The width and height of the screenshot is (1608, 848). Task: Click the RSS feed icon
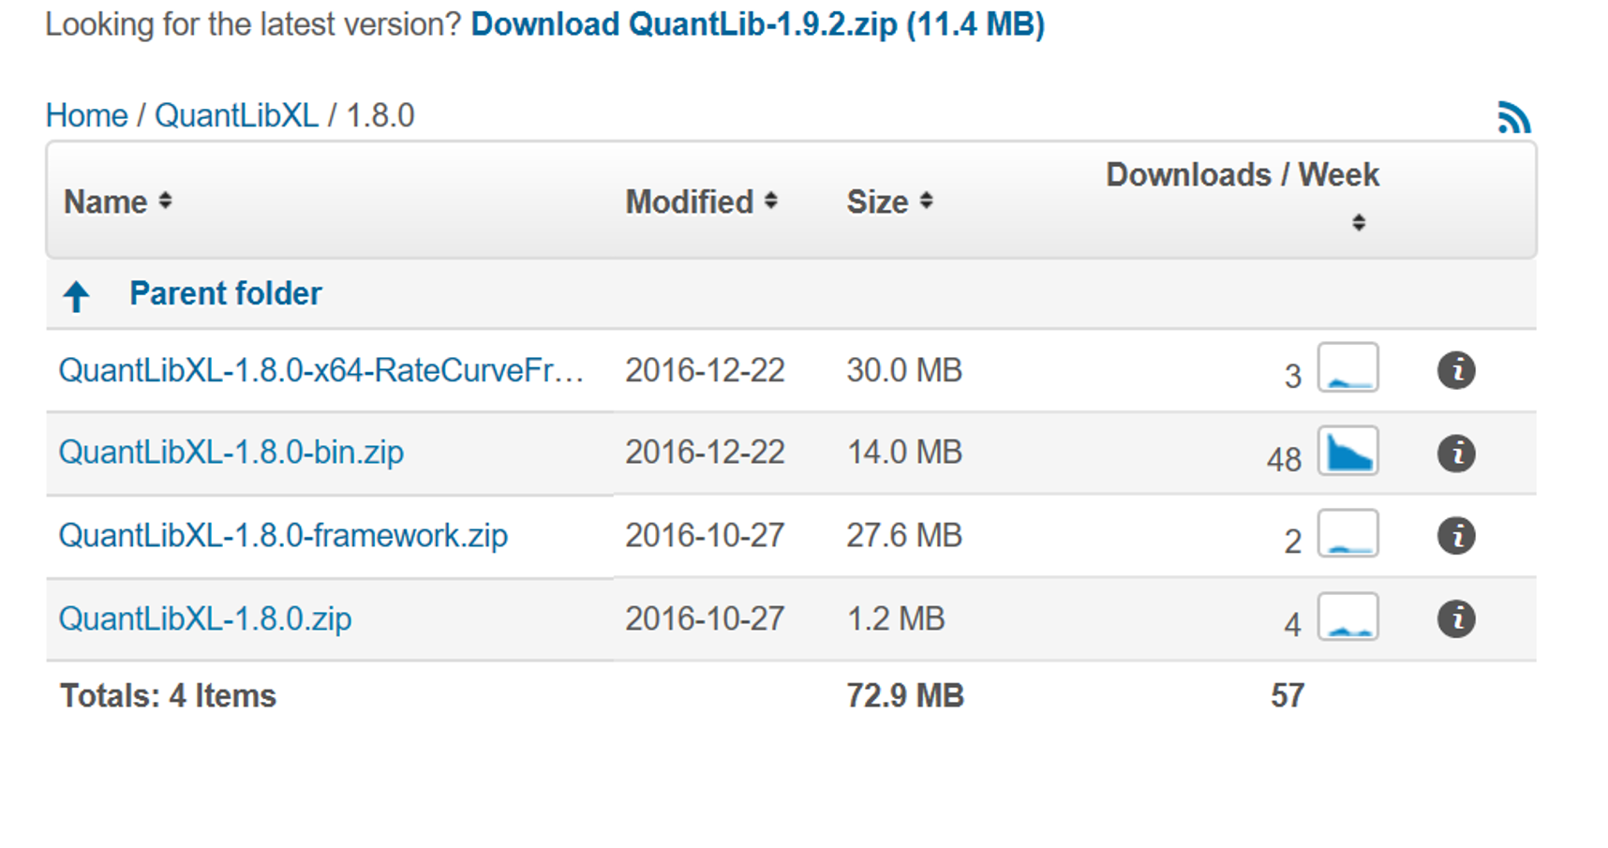1513,118
